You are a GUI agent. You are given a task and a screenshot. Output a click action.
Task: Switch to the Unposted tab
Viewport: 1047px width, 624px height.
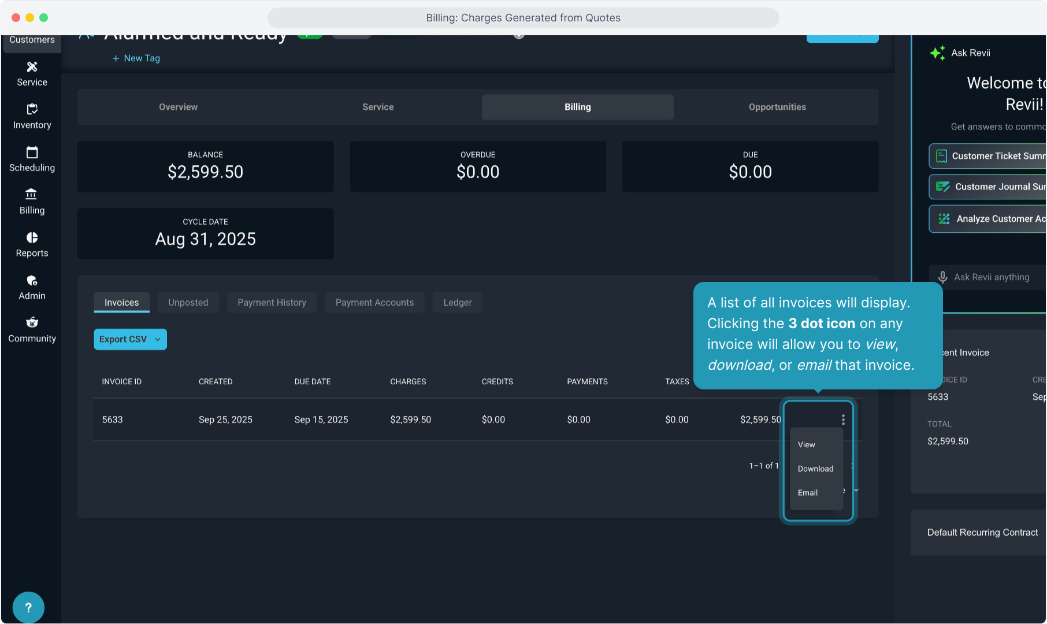point(188,302)
